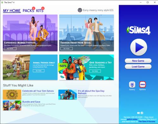Viewport: 158px width, 124px height.
Task: Start the game with the big Play arrow
Action: [x=139, y=47]
